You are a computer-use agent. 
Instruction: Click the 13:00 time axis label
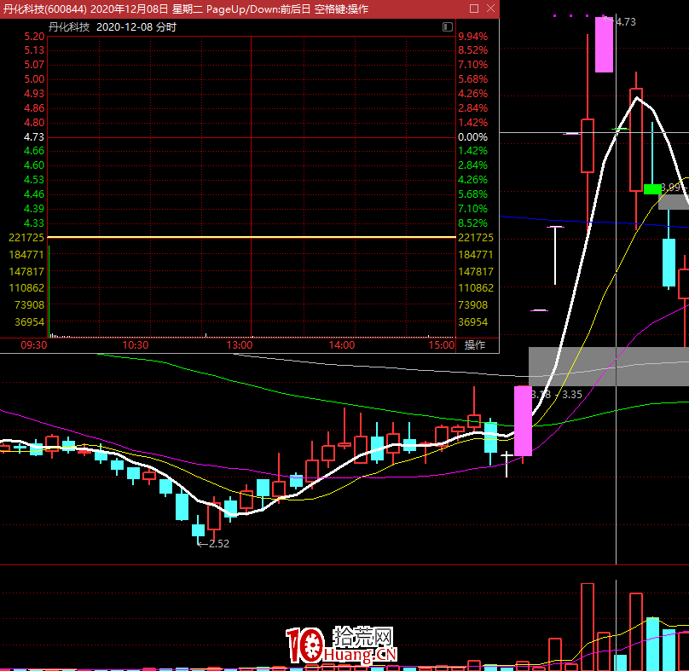240,345
